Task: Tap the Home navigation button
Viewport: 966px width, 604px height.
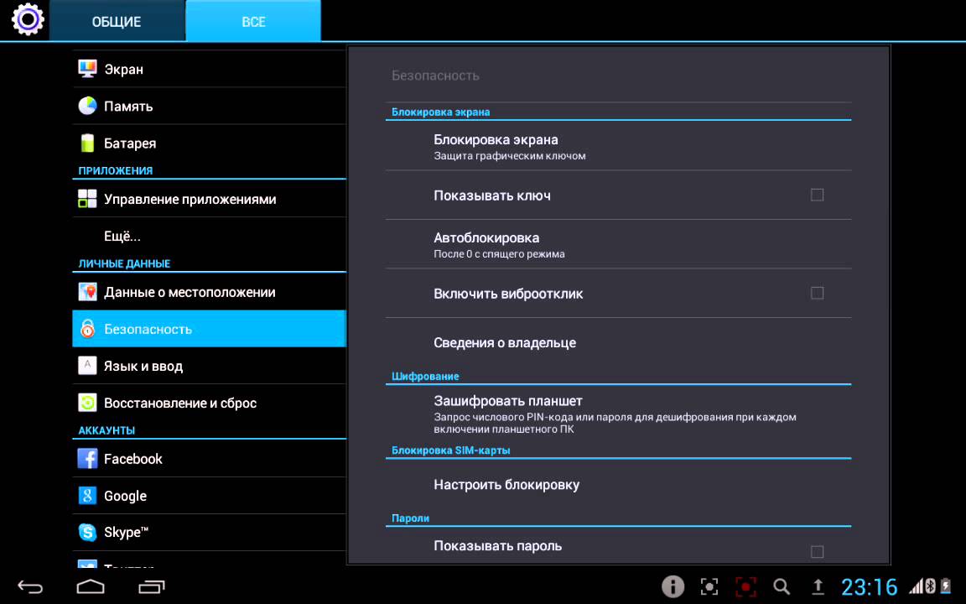Action: (x=91, y=586)
